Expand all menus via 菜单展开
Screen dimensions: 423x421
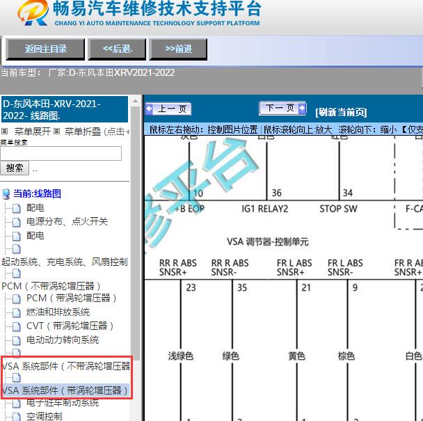pyautogui.click(x=33, y=132)
